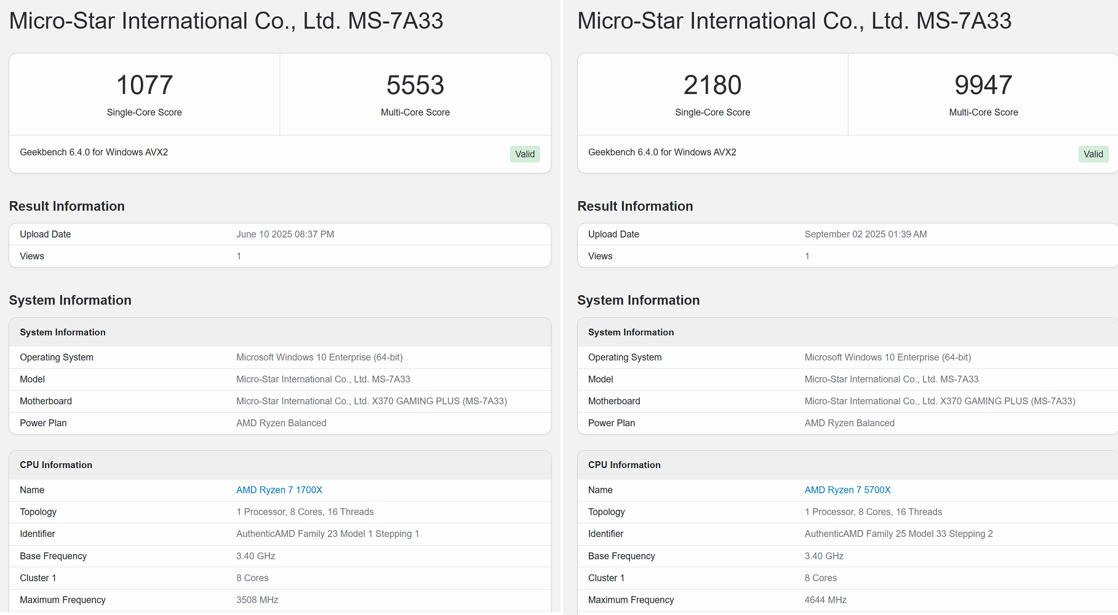Click the 4644 MHz maximum frequency value

pyautogui.click(x=825, y=600)
